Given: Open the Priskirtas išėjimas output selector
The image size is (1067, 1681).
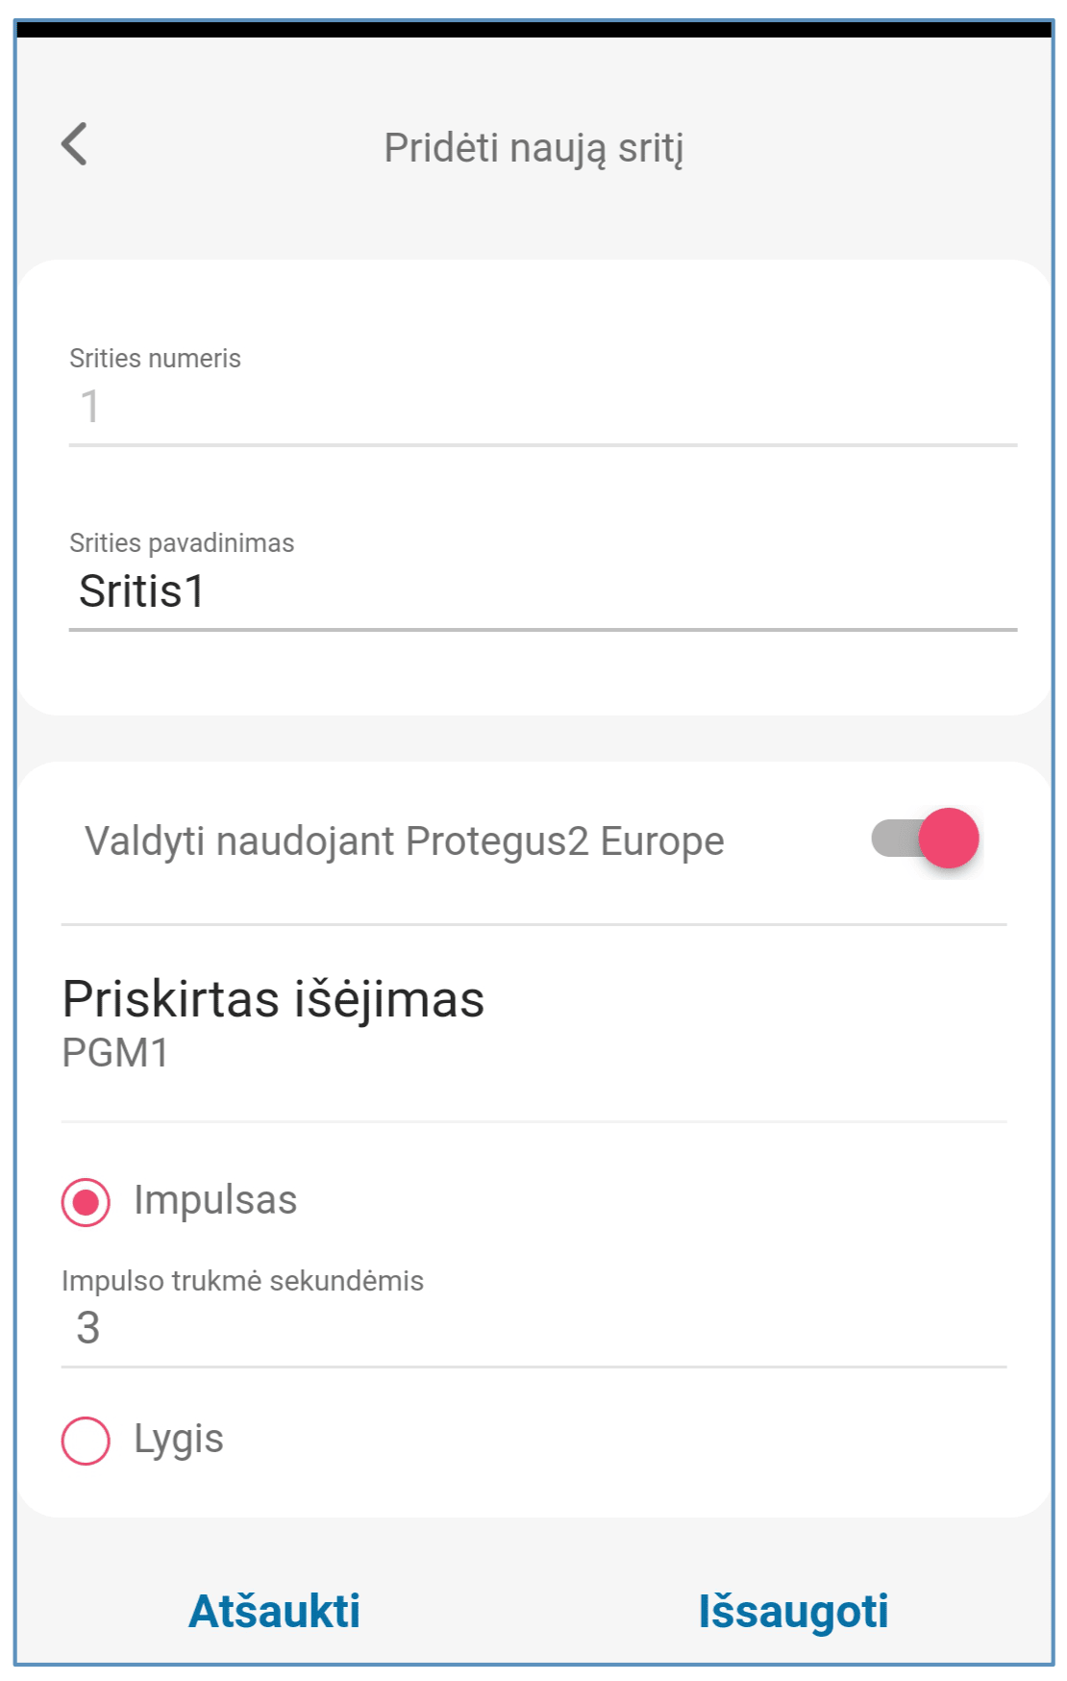Looking at the screenshot, I should point(273,999).
